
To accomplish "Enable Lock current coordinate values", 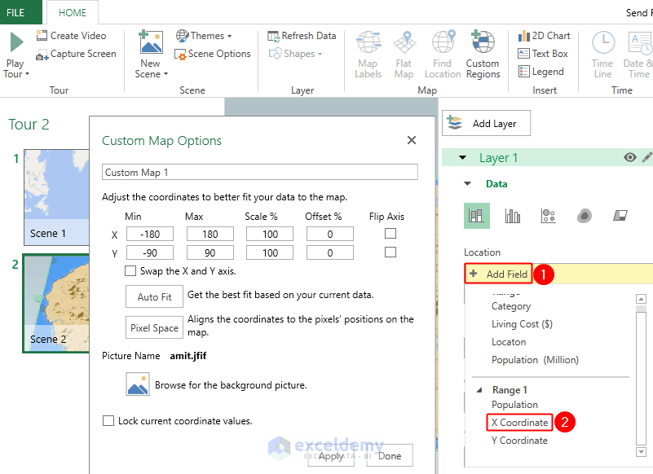I will (108, 421).
